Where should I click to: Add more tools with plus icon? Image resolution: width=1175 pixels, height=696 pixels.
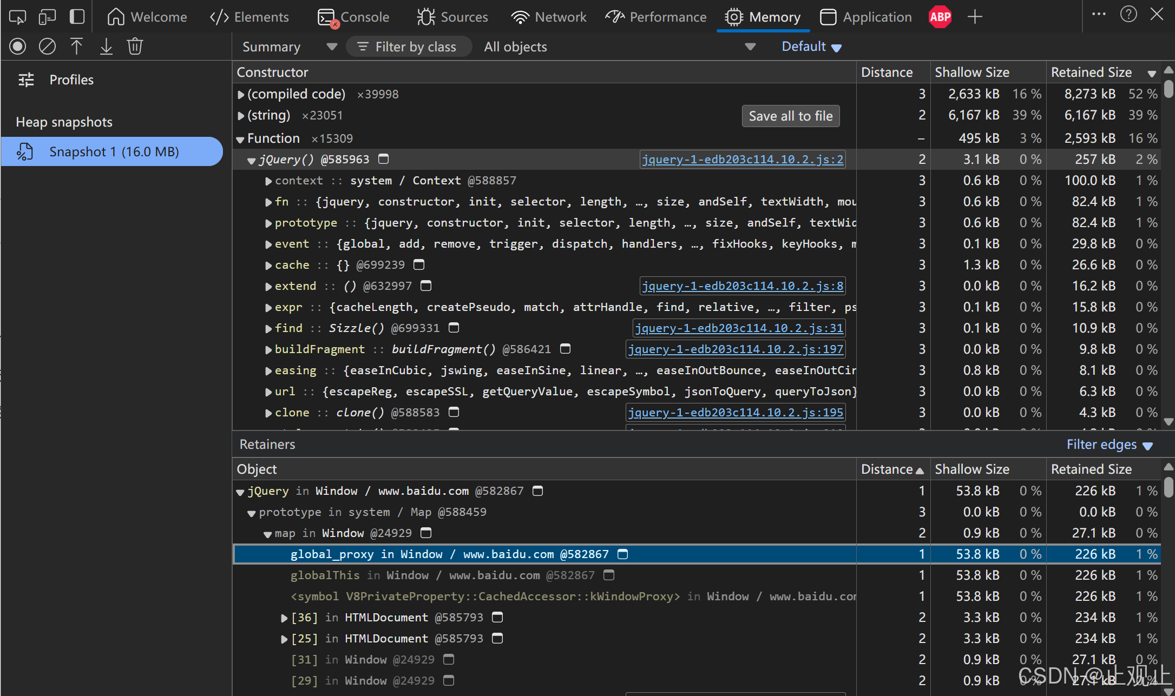coord(975,17)
